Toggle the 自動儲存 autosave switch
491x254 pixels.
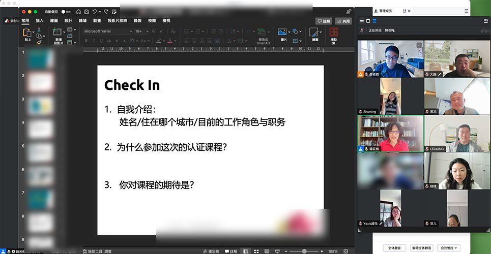point(66,11)
